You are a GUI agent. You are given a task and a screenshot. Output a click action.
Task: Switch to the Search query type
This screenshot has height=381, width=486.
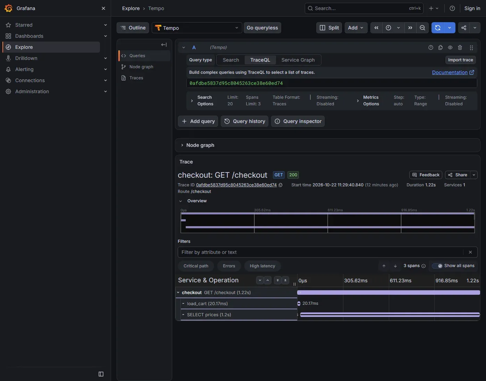pyautogui.click(x=231, y=60)
